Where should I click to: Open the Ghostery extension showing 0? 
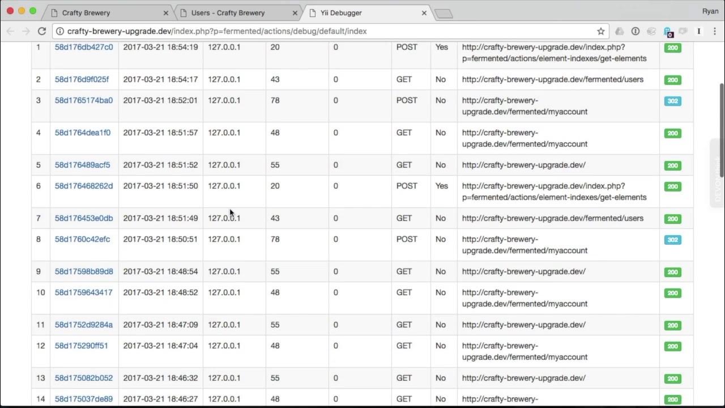(668, 32)
